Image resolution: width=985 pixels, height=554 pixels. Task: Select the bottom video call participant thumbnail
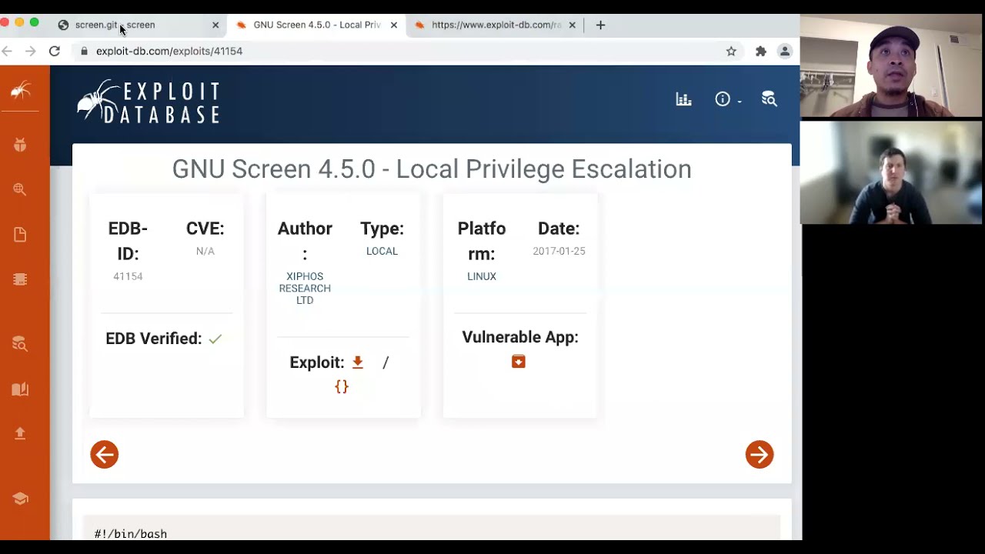[x=891, y=172]
